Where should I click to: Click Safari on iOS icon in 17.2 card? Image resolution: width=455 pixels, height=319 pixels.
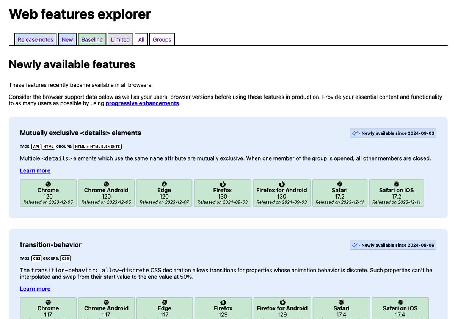[396, 184]
